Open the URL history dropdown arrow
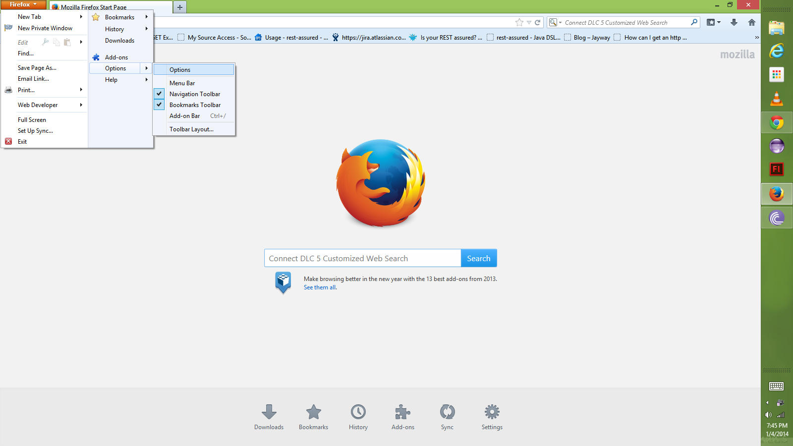Image resolution: width=793 pixels, height=446 pixels. pyautogui.click(x=529, y=22)
